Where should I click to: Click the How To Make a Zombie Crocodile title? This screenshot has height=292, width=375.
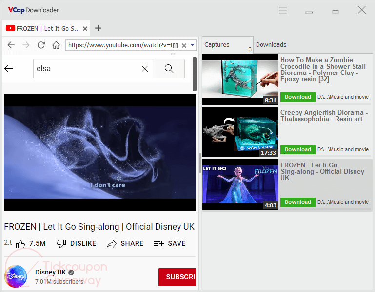click(323, 70)
